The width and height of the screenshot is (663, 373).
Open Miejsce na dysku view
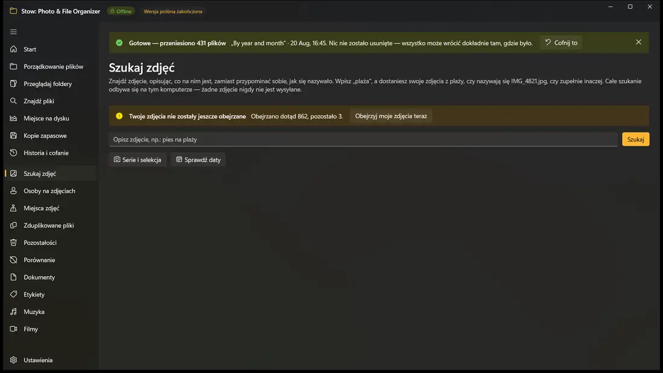(x=51, y=119)
